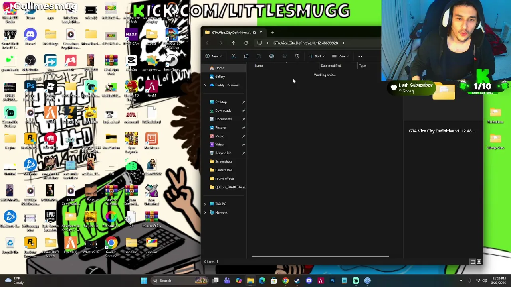511x287 pixels.
Task: Sort by the Date modified column header
Action: (338, 66)
